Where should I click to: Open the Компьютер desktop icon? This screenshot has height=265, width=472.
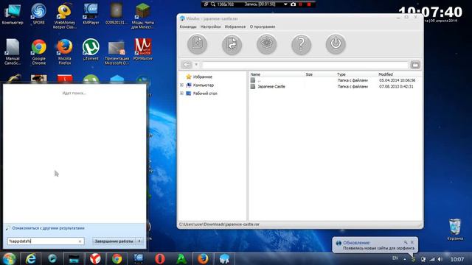13,14
